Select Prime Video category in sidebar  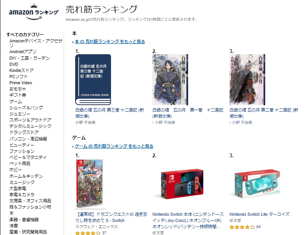21,83
